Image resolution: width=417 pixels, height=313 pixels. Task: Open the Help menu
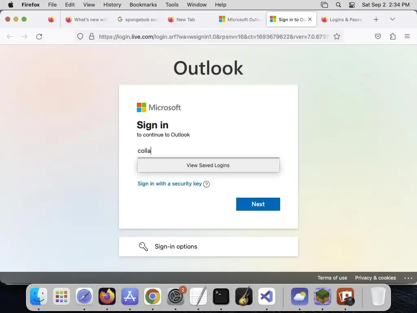point(221,4)
